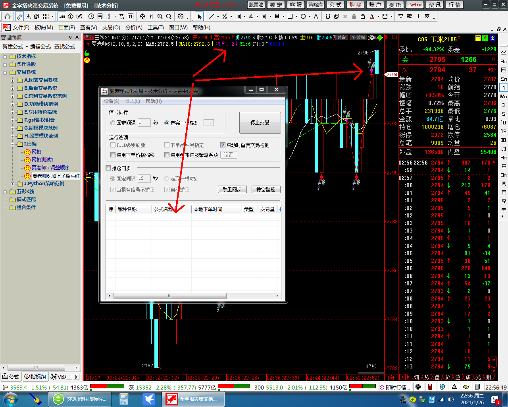Click the Python button in title bar
Viewport: 508px width, 407px height.
[x=415, y=5]
